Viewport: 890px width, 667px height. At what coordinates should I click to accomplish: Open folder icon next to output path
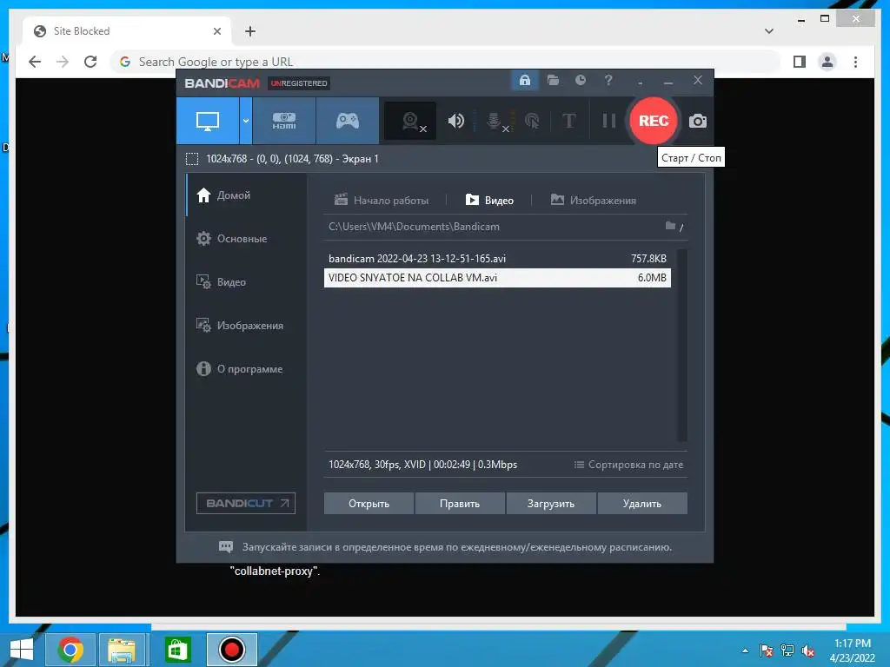pos(670,227)
